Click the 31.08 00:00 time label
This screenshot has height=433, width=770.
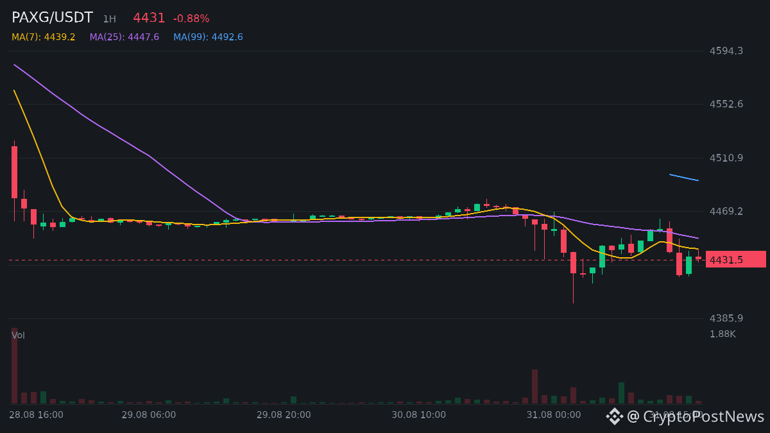(554, 415)
